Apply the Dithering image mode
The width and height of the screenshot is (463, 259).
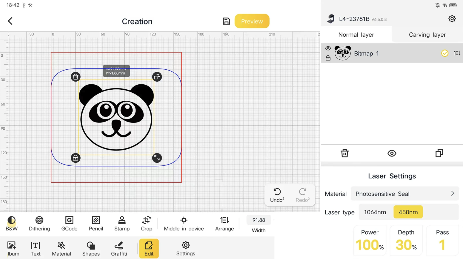click(x=39, y=224)
